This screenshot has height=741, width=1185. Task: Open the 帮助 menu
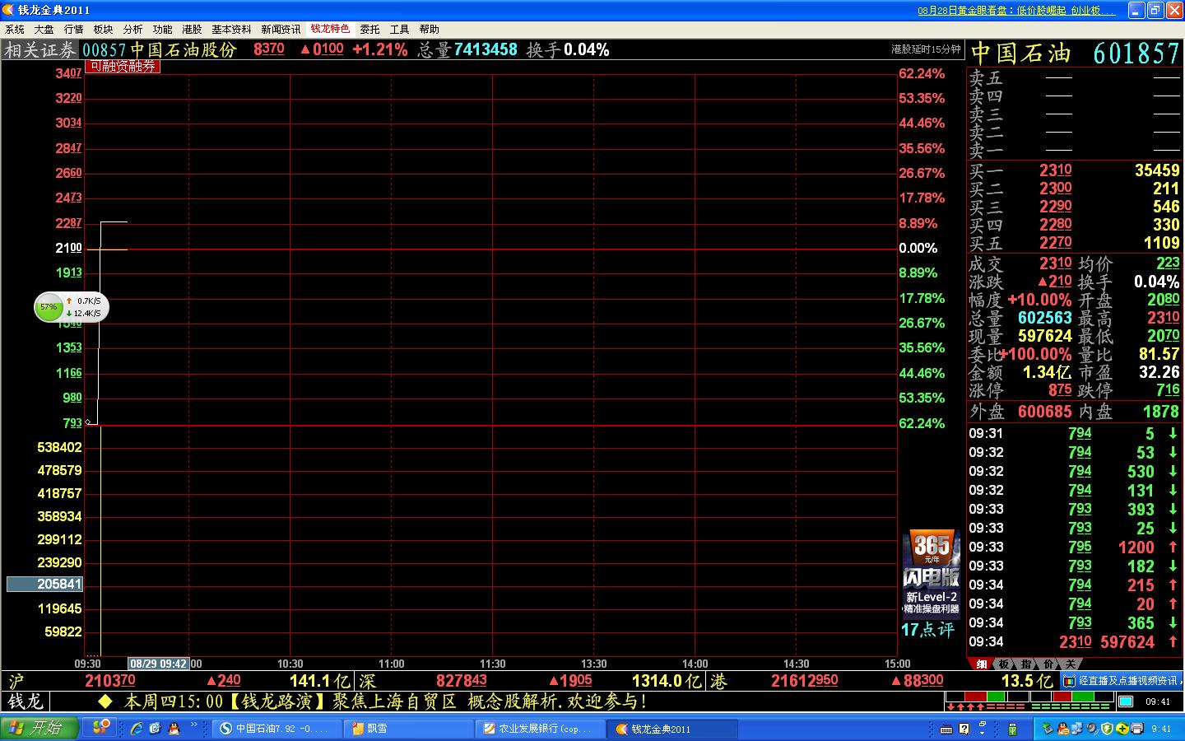(430, 29)
